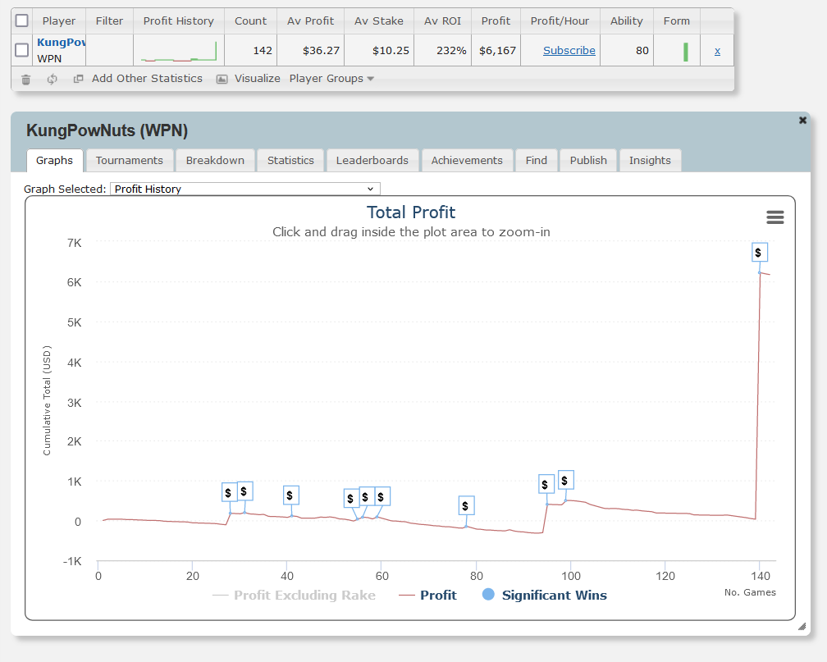Click the trash delete icon
Screen dimensions: 827x662
25,80
